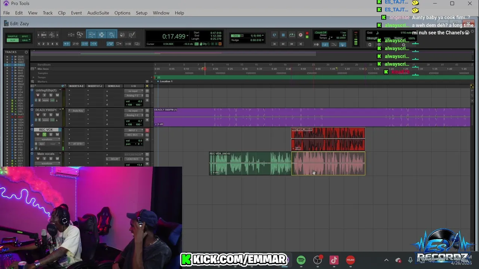Open the AT EFX+ insert on REC VOX
The image size is (479, 269).
point(77,144)
